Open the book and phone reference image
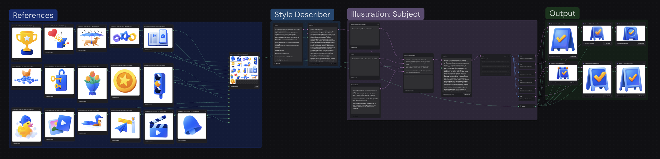The height and width of the screenshot is (159, 660). (158, 38)
